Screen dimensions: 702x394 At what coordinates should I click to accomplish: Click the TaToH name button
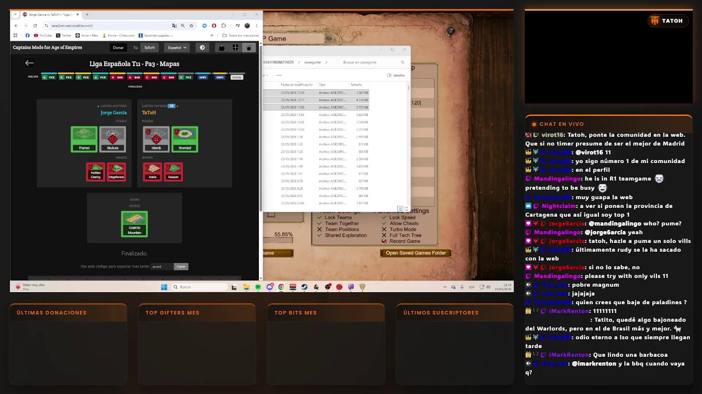(149, 48)
